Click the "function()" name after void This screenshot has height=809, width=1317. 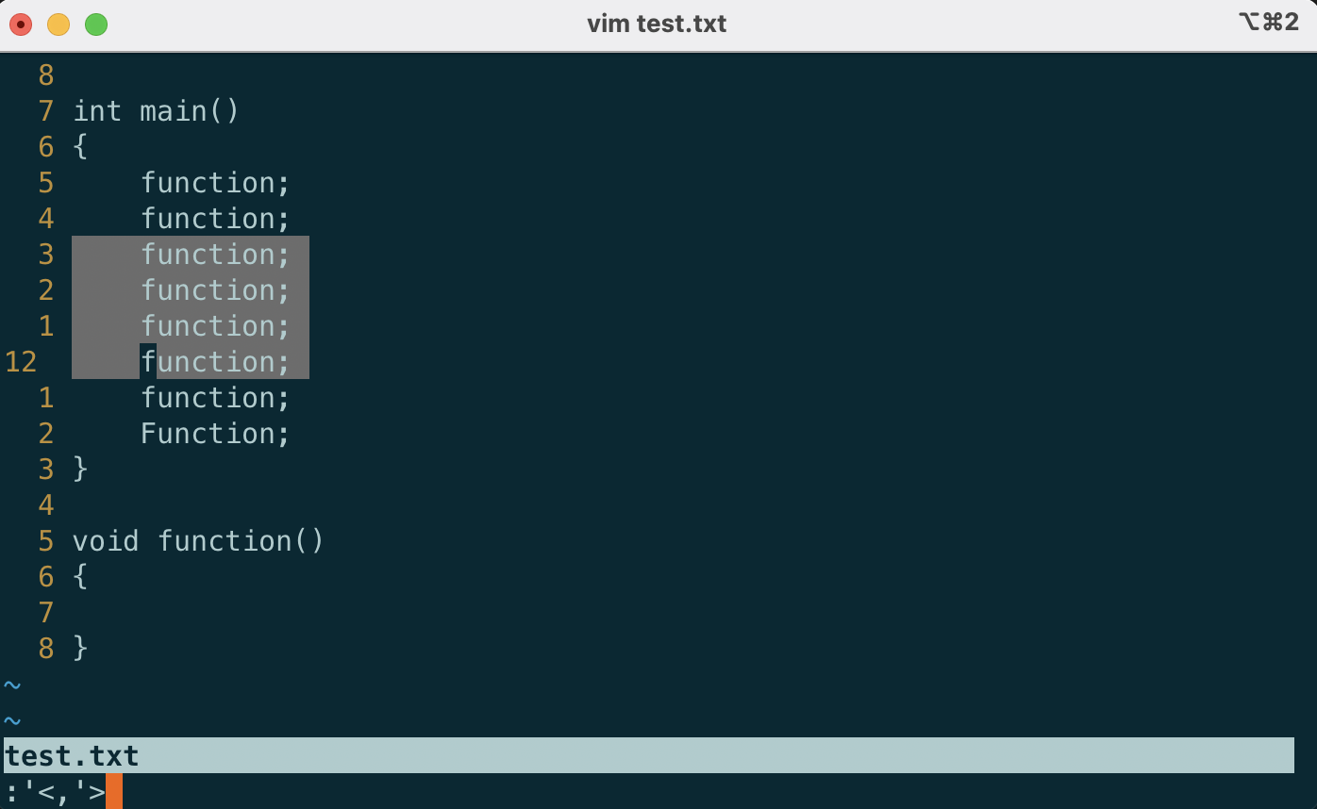tap(241, 541)
